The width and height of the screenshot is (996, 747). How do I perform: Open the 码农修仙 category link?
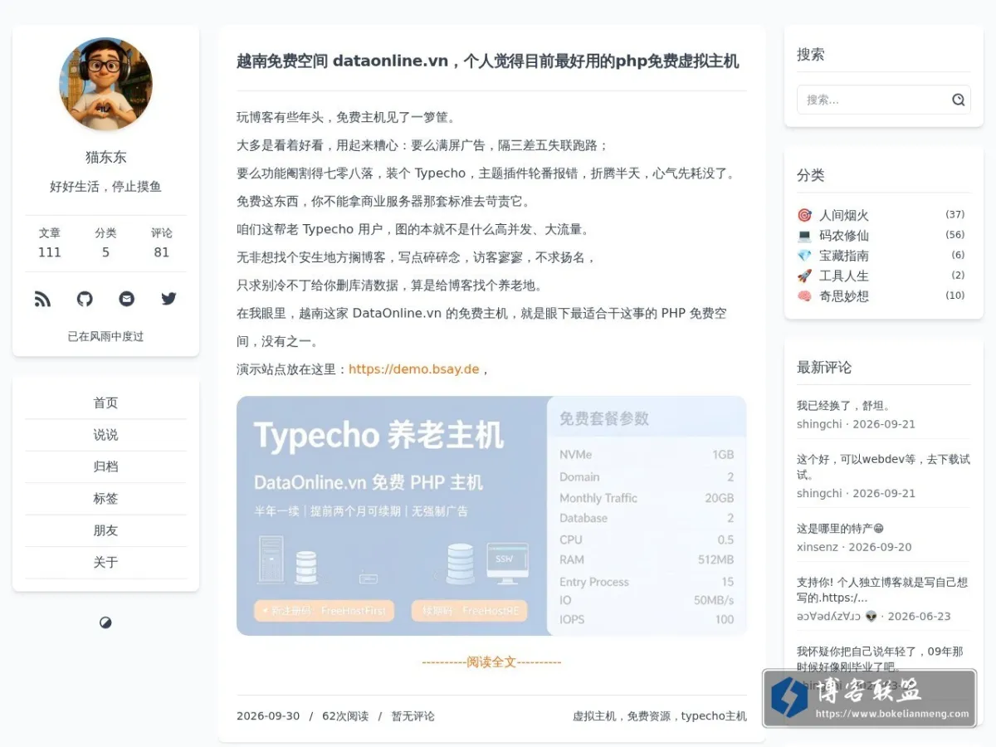pyautogui.click(x=843, y=236)
